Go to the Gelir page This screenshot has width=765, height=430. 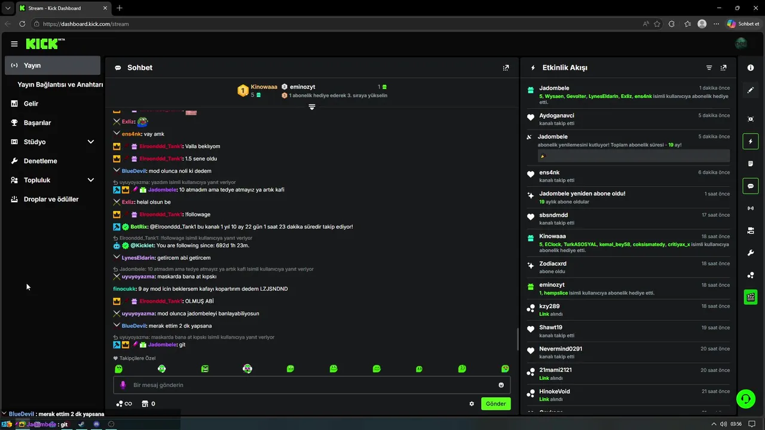(x=31, y=104)
